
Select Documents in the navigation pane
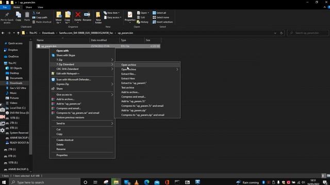click(16, 78)
